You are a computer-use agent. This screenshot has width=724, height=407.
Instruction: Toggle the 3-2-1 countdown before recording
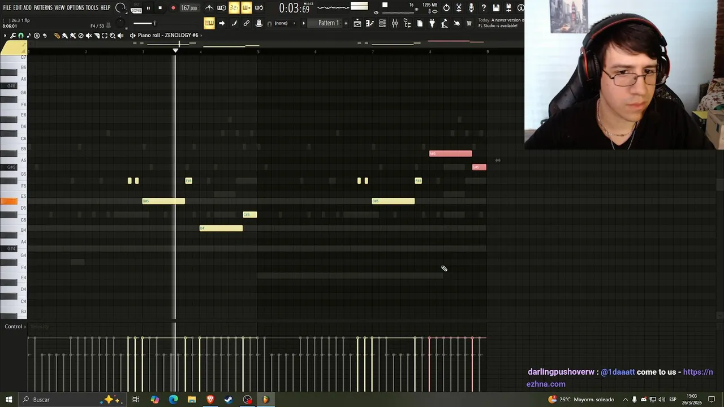pyautogui.click(x=234, y=8)
